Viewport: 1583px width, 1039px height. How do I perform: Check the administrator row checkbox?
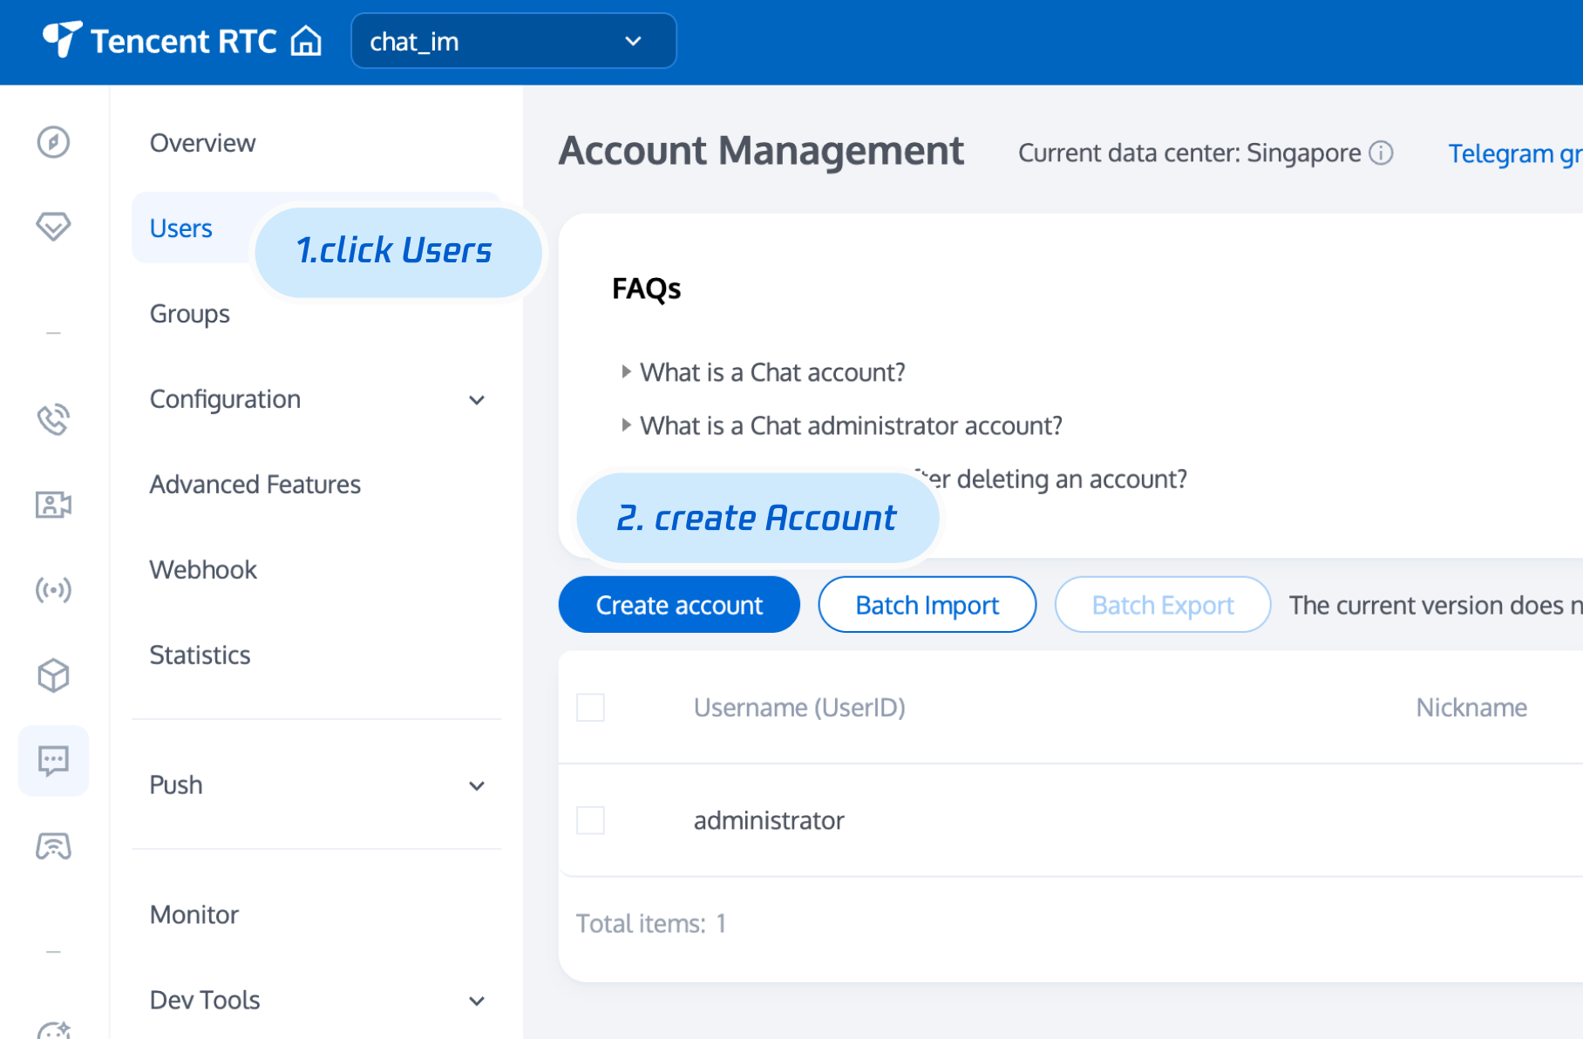(590, 820)
